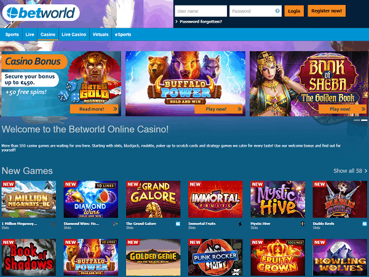Click the orange Login button

[x=294, y=11]
